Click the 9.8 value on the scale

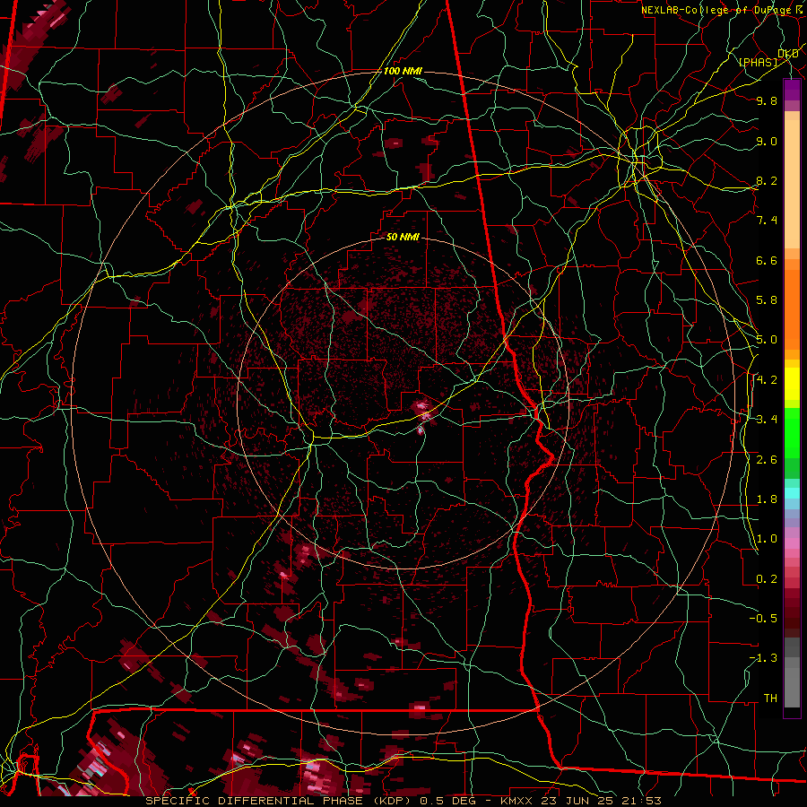coord(767,101)
